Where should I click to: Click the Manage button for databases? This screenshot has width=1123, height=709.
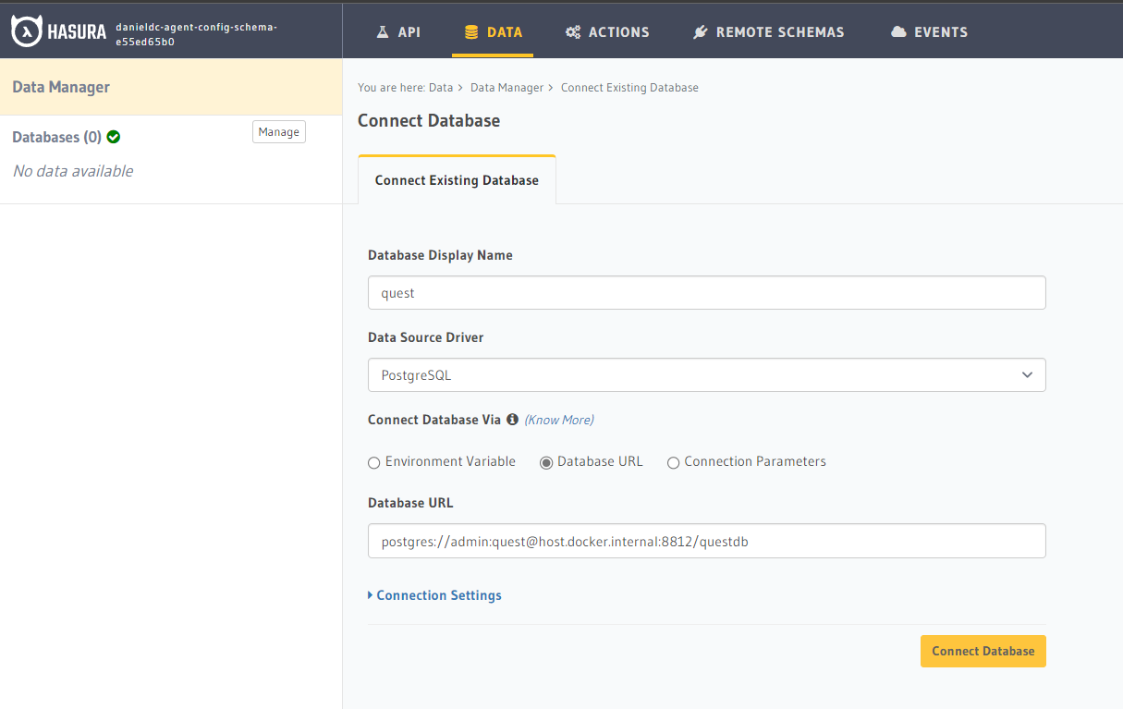[x=278, y=131]
